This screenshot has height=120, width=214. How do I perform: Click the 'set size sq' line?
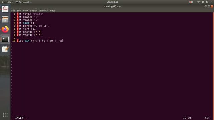[25, 23]
